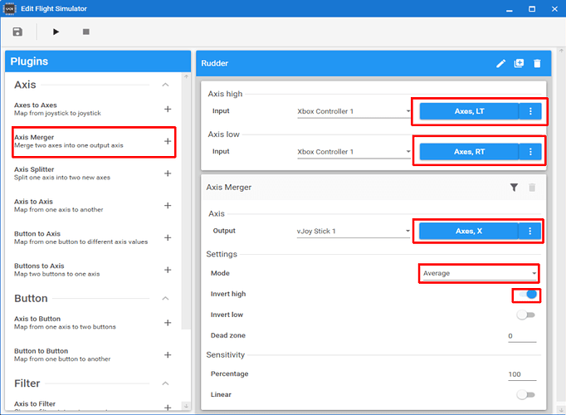566x415 pixels.
Task: Enable the Linear sensitivity switch
Action: [525, 395]
